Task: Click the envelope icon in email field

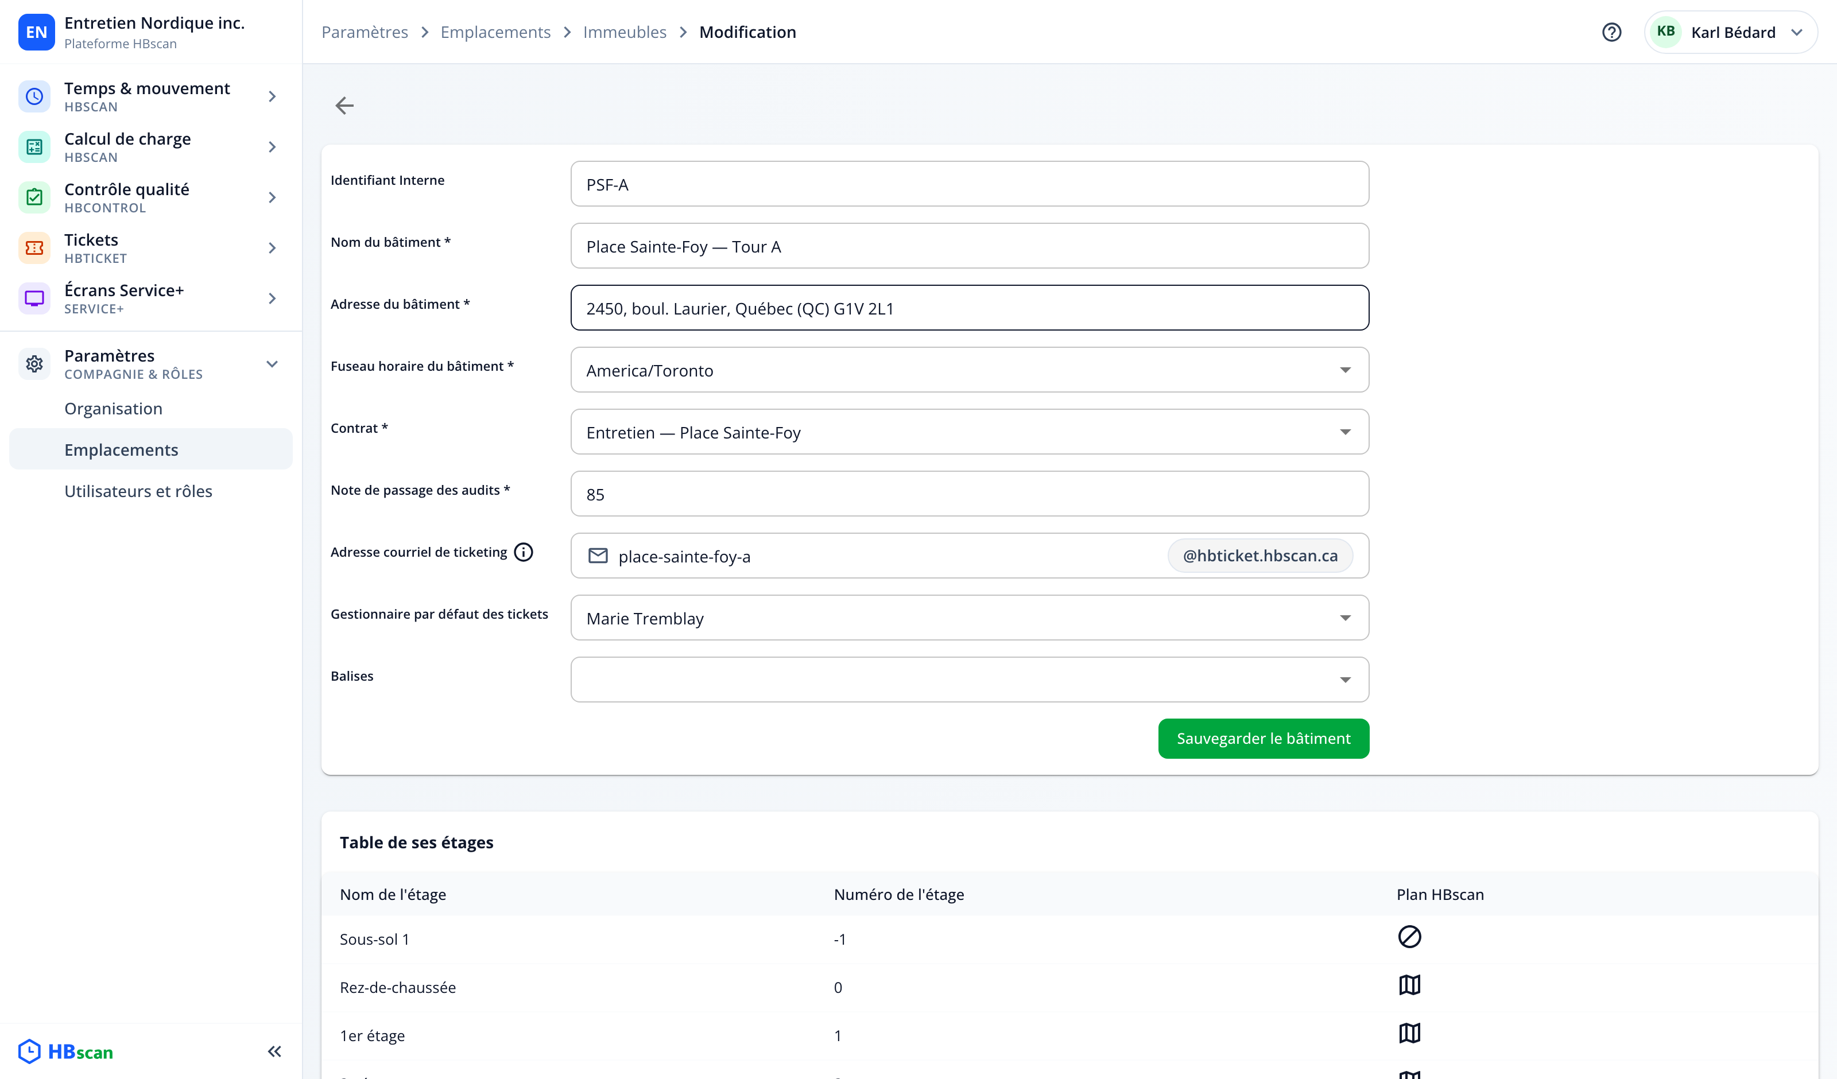Action: tap(598, 556)
